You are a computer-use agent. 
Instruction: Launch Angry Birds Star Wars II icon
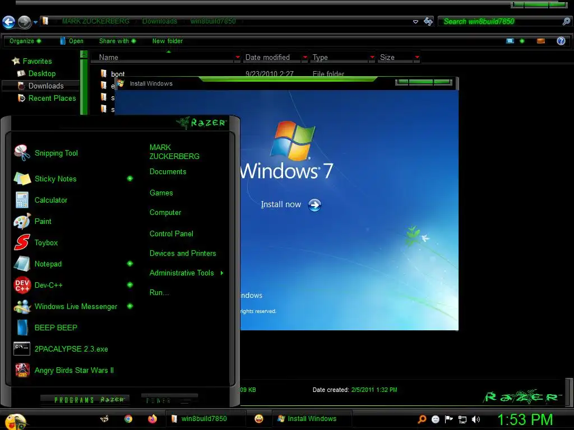[22, 370]
